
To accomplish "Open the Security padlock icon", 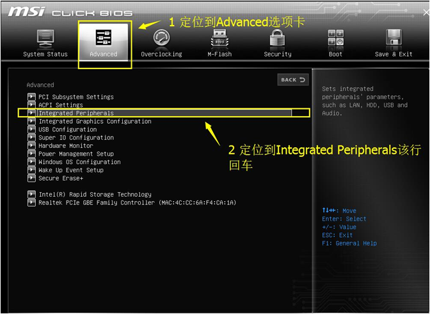I will [278, 38].
